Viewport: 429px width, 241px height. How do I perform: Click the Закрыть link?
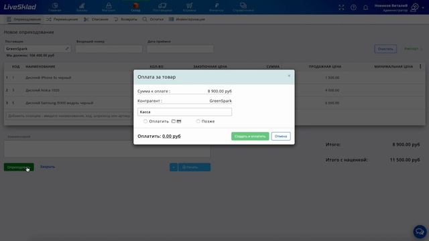(x=48, y=167)
